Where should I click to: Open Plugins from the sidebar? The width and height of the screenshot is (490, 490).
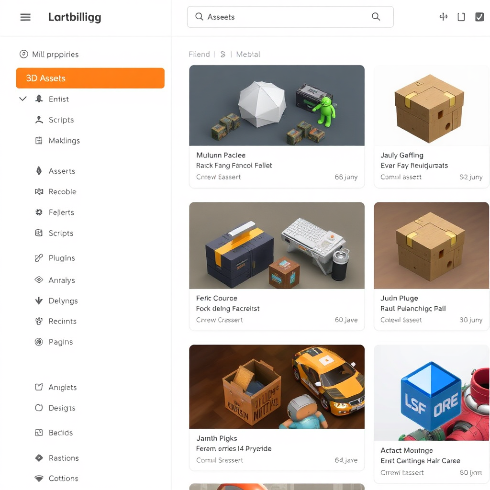coord(61,258)
